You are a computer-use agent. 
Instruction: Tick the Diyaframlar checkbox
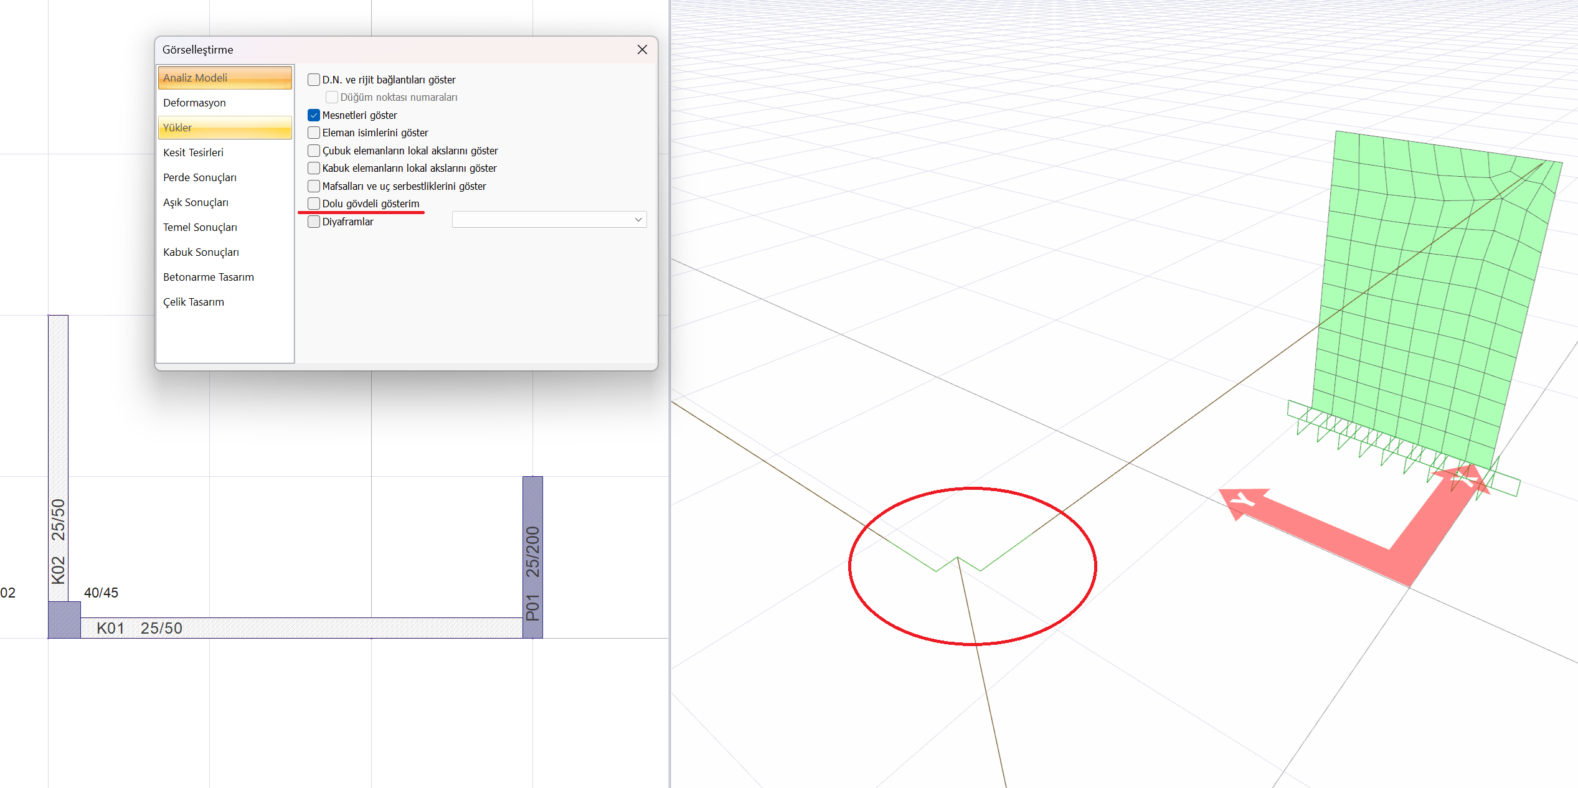pos(314,222)
